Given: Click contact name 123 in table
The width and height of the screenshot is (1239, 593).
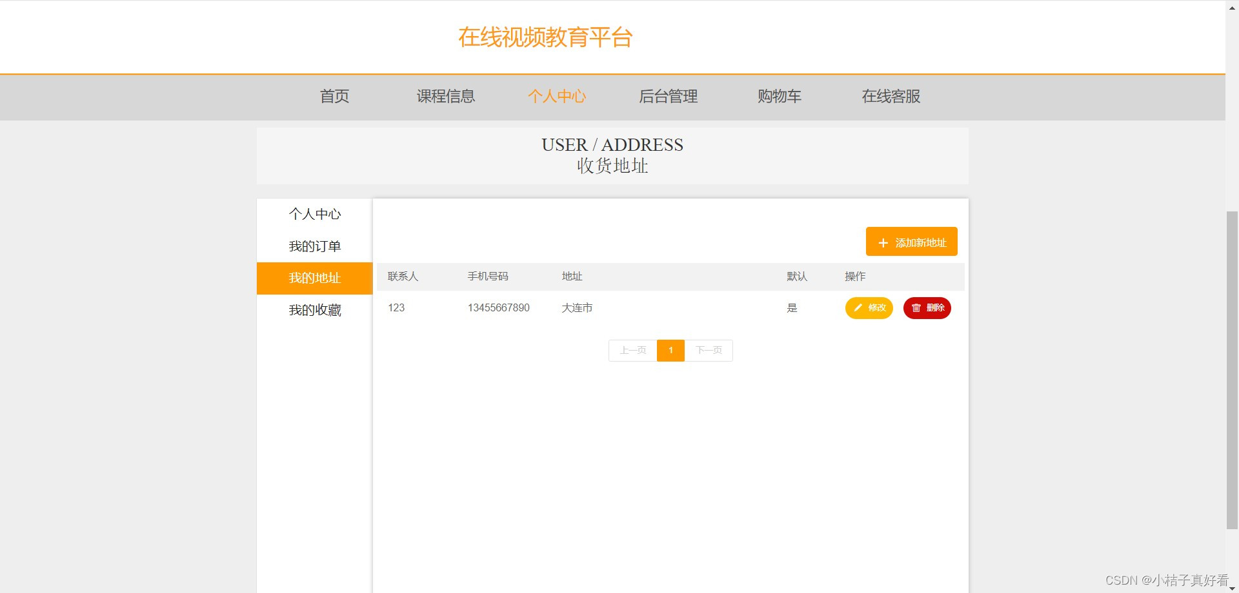Looking at the screenshot, I should click(x=396, y=308).
